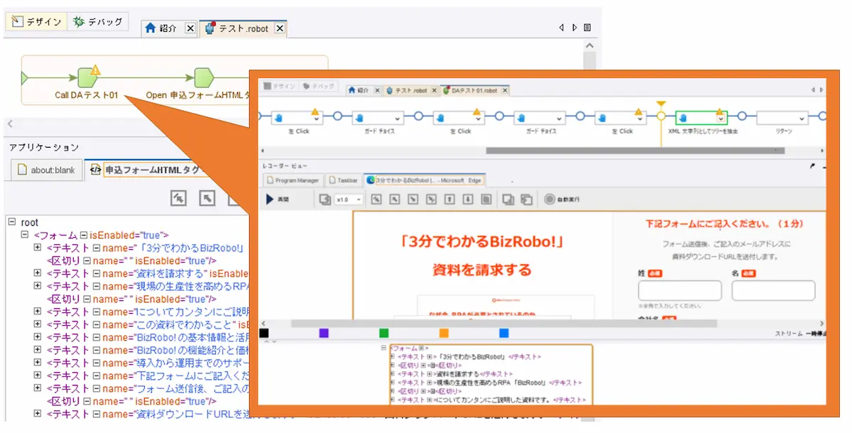This screenshot has height=433, width=852.
Task: Open the about:blank application tab
Action: tap(46, 170)
